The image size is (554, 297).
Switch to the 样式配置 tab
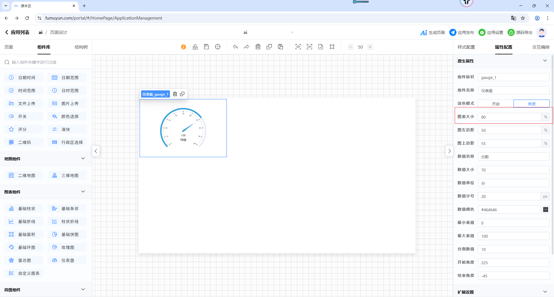tap(466, 47)
